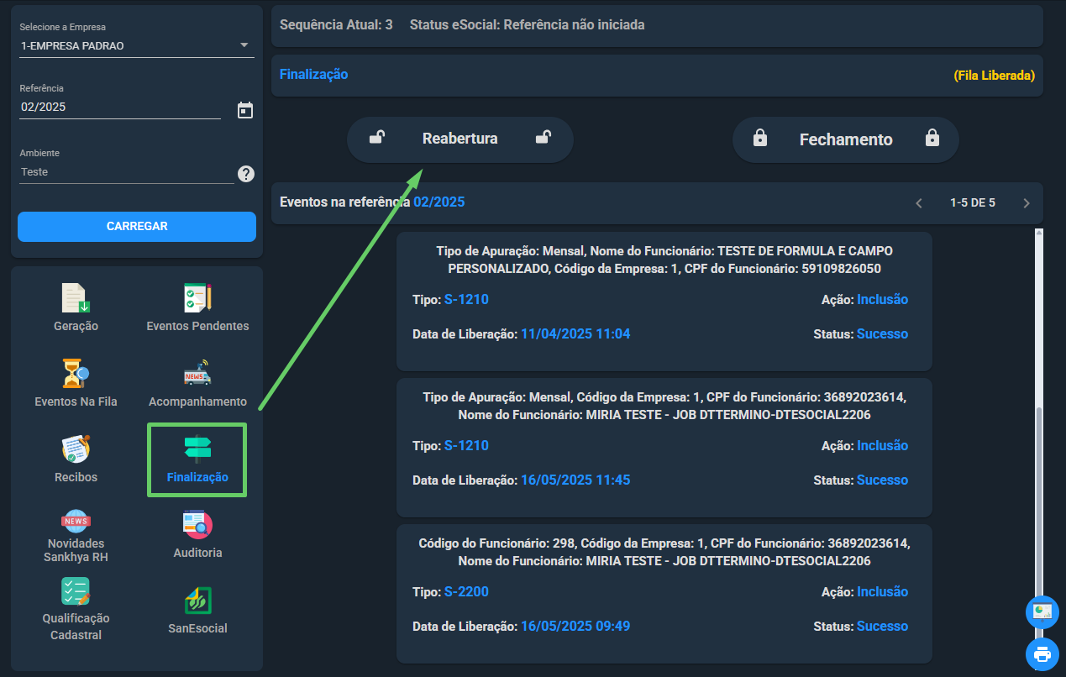Open the Referência calendar picker icon
The height and width of the screenshot is (677, 1066).
coord(245,110)
